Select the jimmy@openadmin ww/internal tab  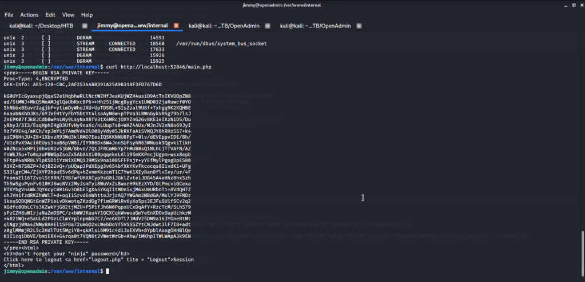point(132,26)
